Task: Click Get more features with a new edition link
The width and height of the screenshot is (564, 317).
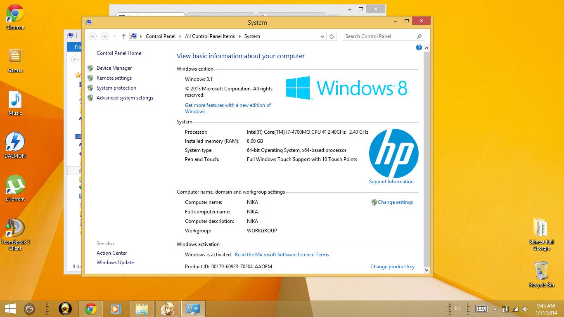Action: click(228, 108)
